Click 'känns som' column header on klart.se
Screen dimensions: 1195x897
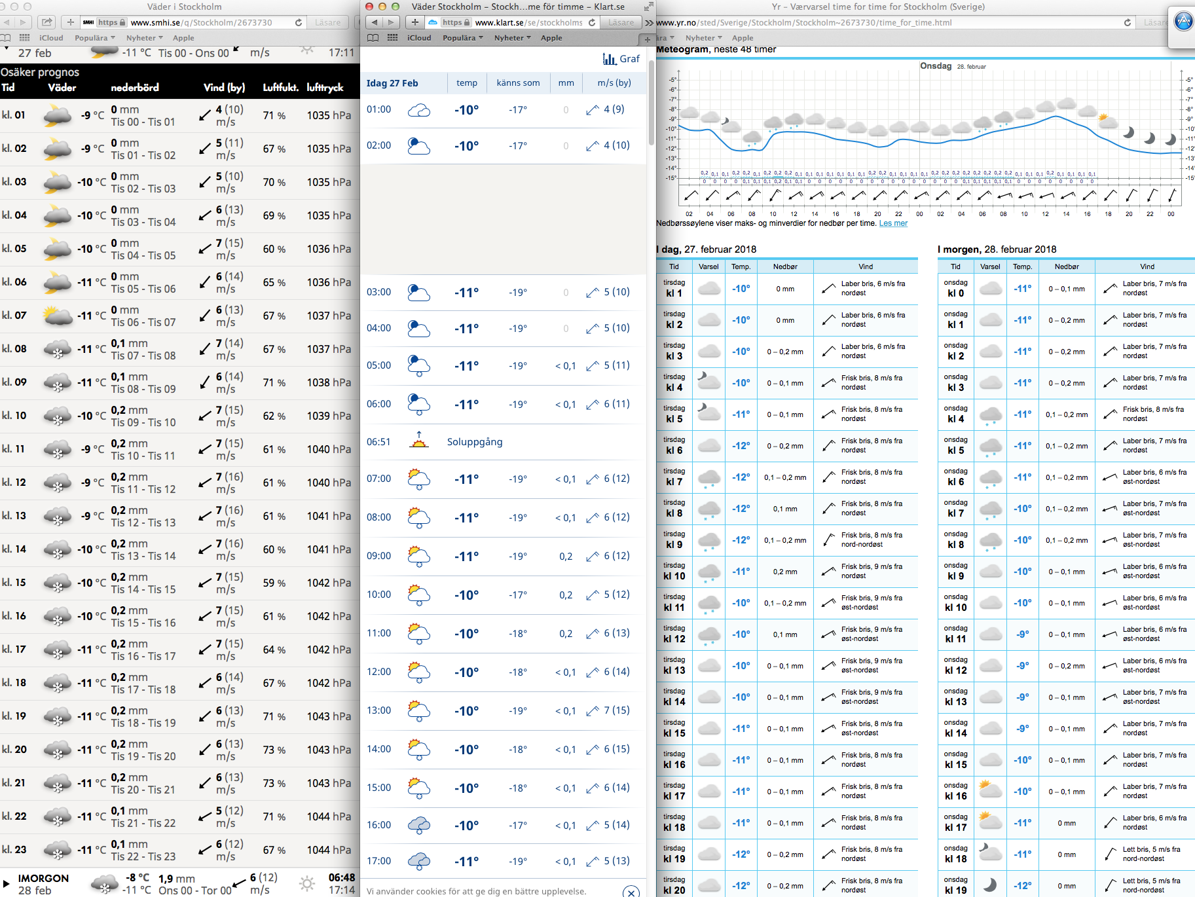pyautogui.click(x=518, y=83)
